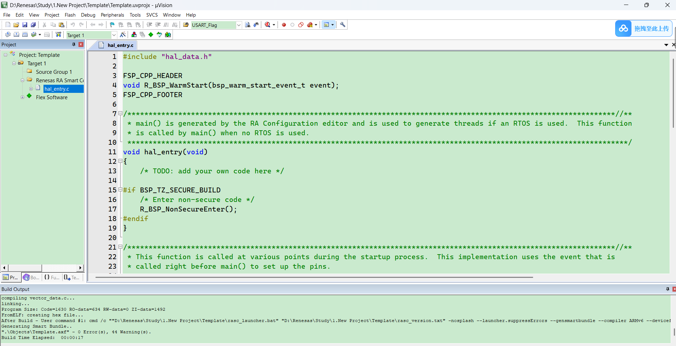Click the Copy icon in toolbar
This screenshot has height=346, width=676.
tap(53, 25)
